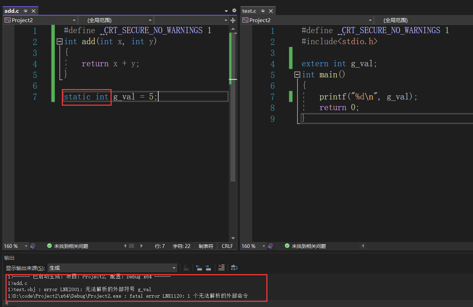Click the add.c vertical scroll up arrow
The height and width of the screenshot is (307, 473).
click(233, 29)
